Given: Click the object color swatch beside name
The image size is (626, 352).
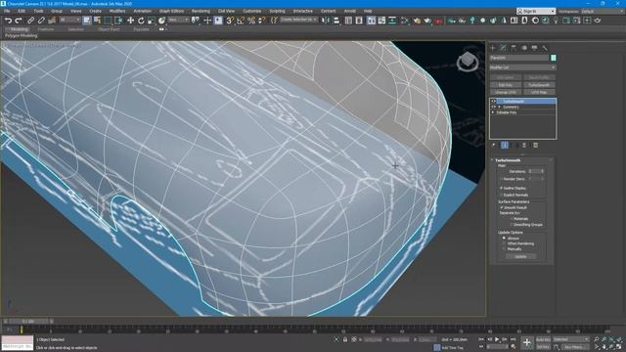Looking at the screenshot, I should click(554, 58).
